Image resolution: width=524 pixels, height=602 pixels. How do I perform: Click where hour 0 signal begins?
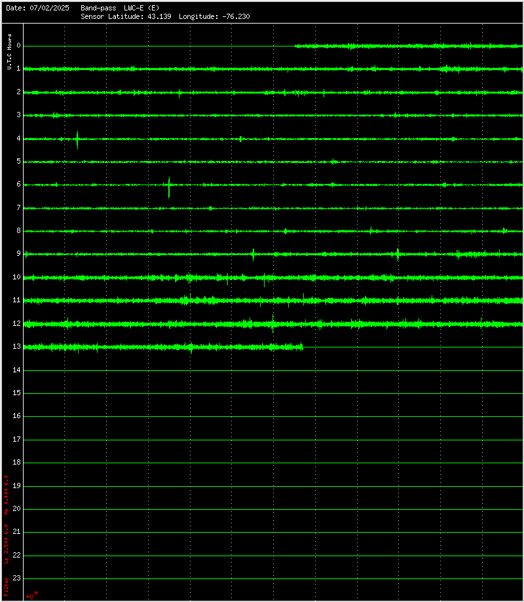click(x=295, y=46)
